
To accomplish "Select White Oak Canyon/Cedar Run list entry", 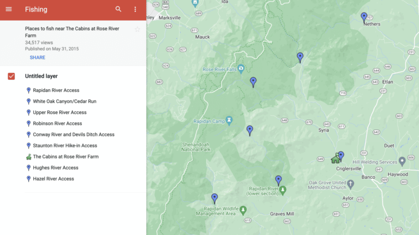I will point(65,101).
